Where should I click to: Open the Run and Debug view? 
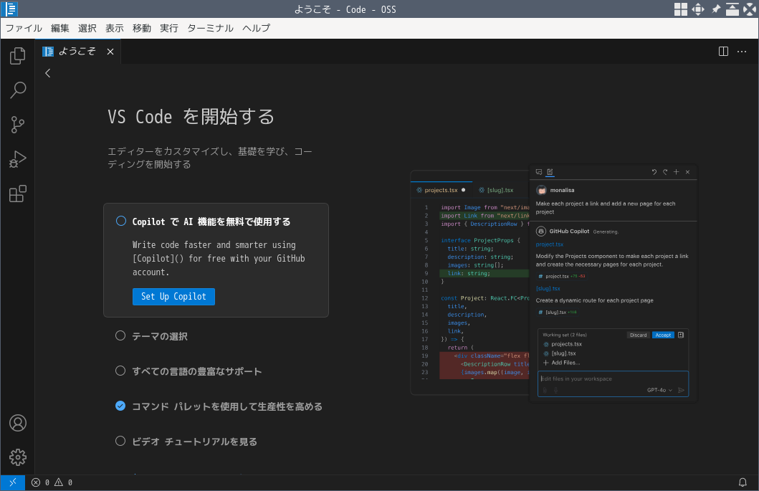17,159
